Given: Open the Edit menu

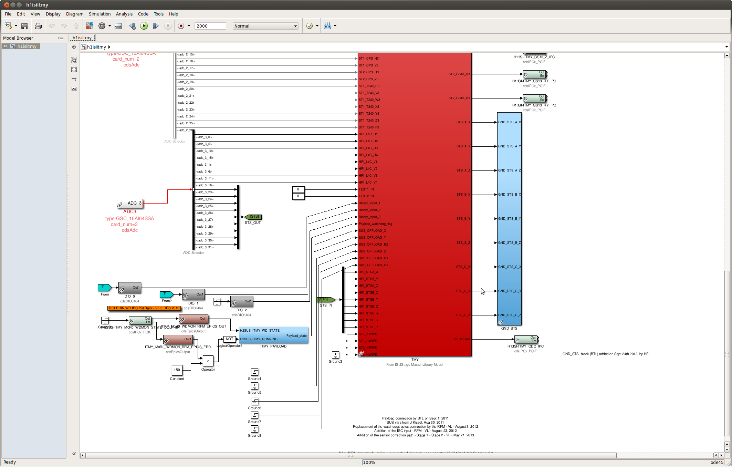Looking at the screenshot, I should pos(21,14).
